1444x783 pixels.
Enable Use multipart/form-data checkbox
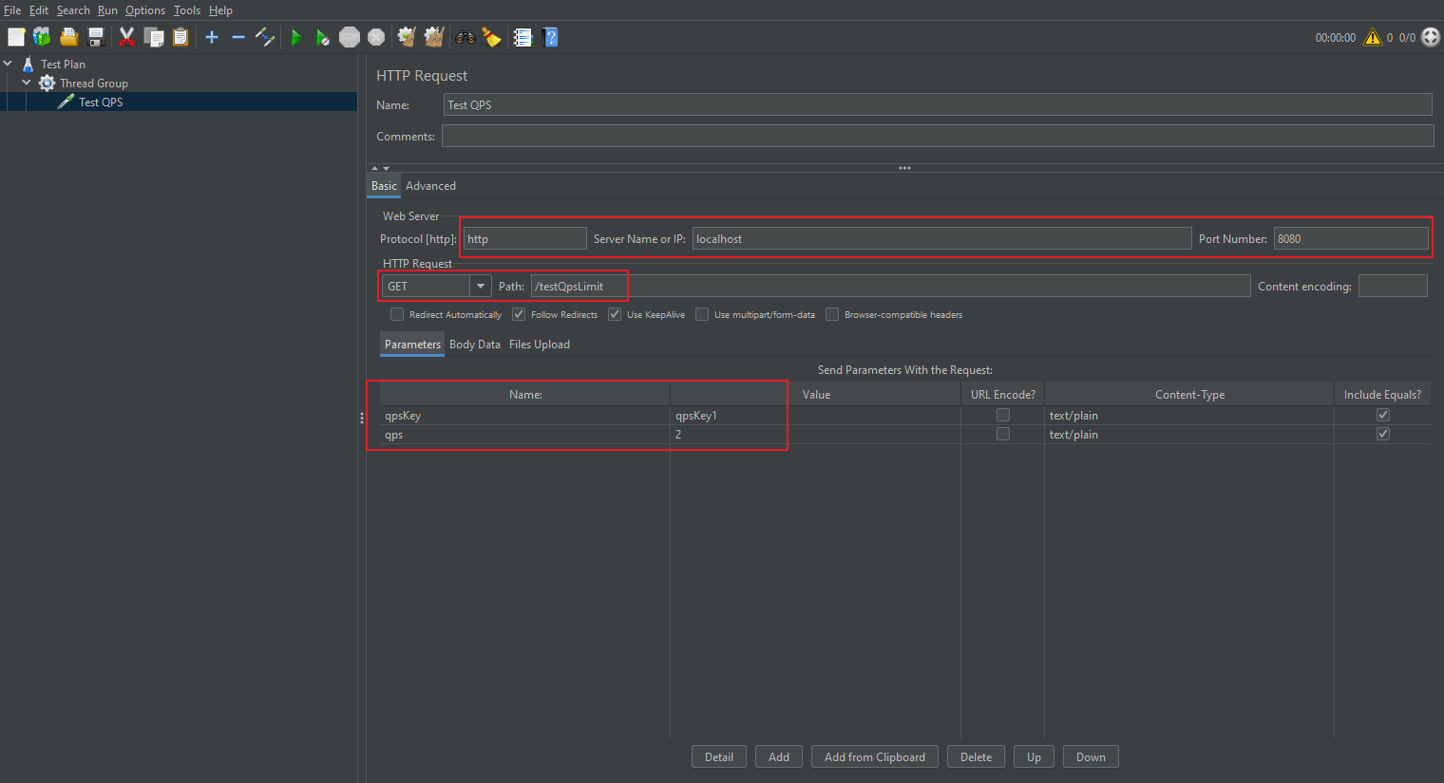[x=702, y=314]
